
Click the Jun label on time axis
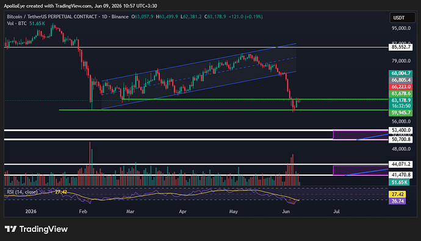[286, 212]
